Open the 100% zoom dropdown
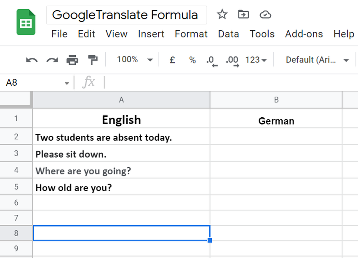358x258 pixels. pos(134,60)
